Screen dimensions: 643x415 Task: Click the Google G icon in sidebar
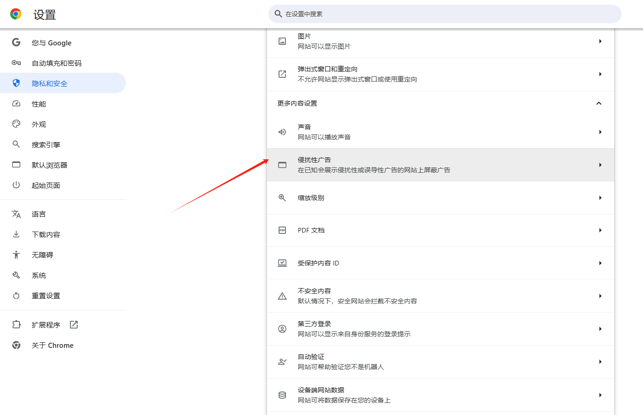[x=16, y=43]
